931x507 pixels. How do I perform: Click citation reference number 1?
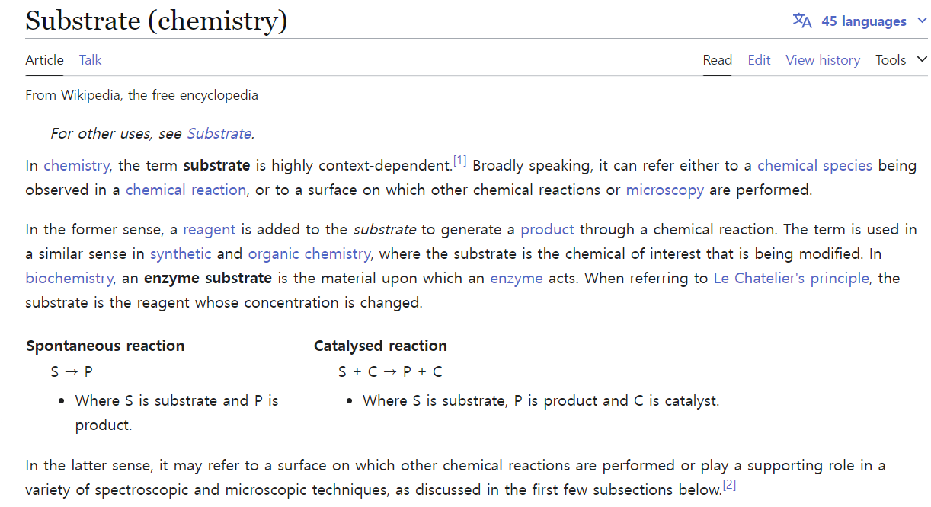[x=459, y=161]
